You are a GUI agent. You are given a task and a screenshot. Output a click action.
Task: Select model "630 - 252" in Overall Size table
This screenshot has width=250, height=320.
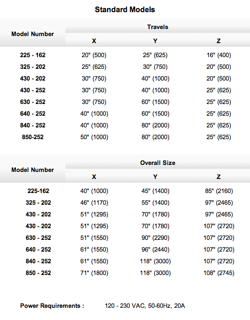pyautogui.click(x=38, y=238)
